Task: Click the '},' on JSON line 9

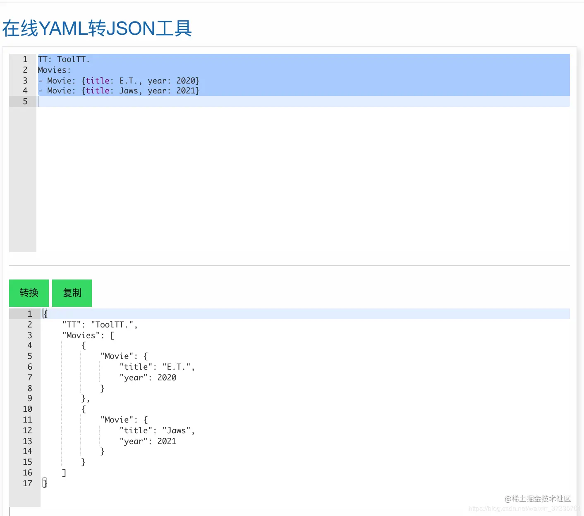Action: click(85, 398)
